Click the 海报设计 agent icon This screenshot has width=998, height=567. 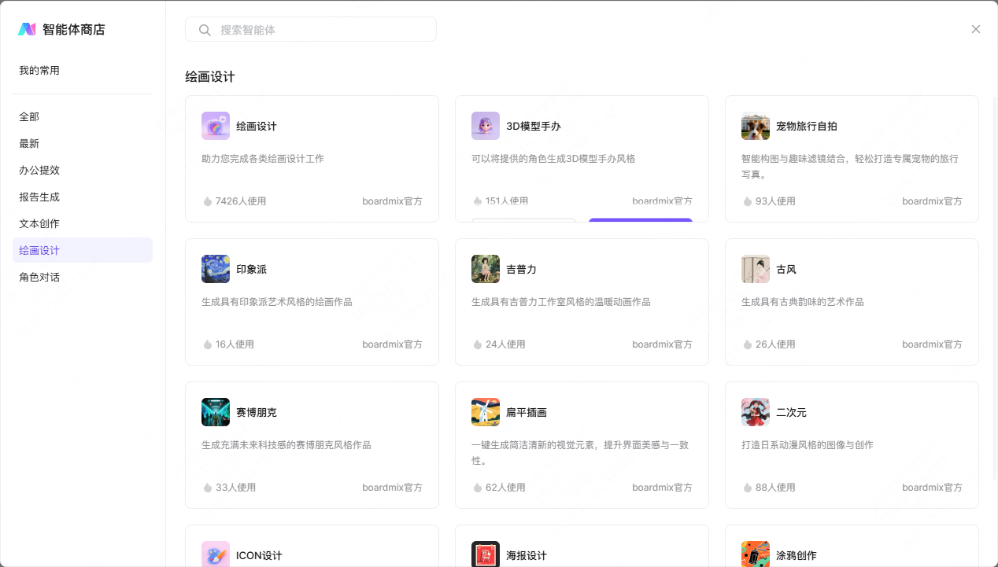click(486, 554)
